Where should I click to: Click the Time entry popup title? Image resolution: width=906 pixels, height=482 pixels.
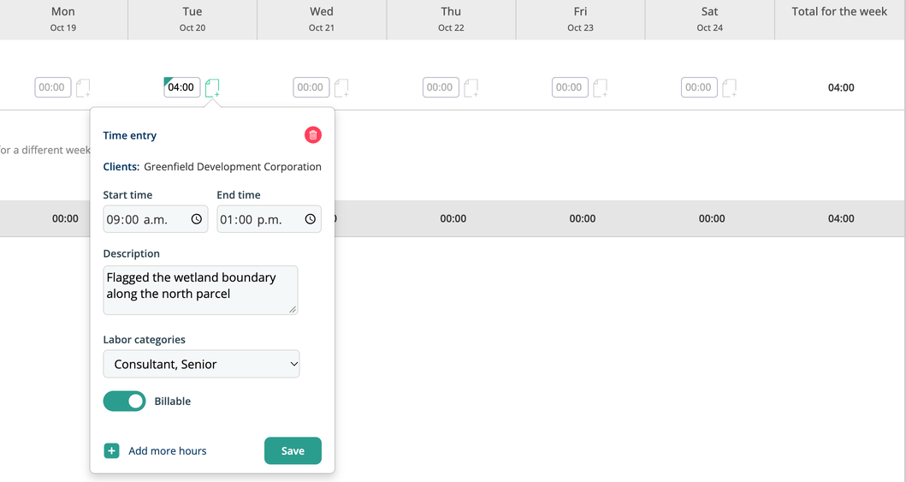pyautogui.click(x=129, y=135)
